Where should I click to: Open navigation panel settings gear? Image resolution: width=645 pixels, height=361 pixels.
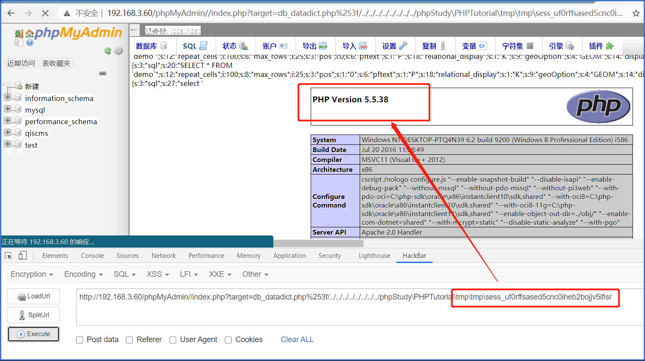pos(119,51)
